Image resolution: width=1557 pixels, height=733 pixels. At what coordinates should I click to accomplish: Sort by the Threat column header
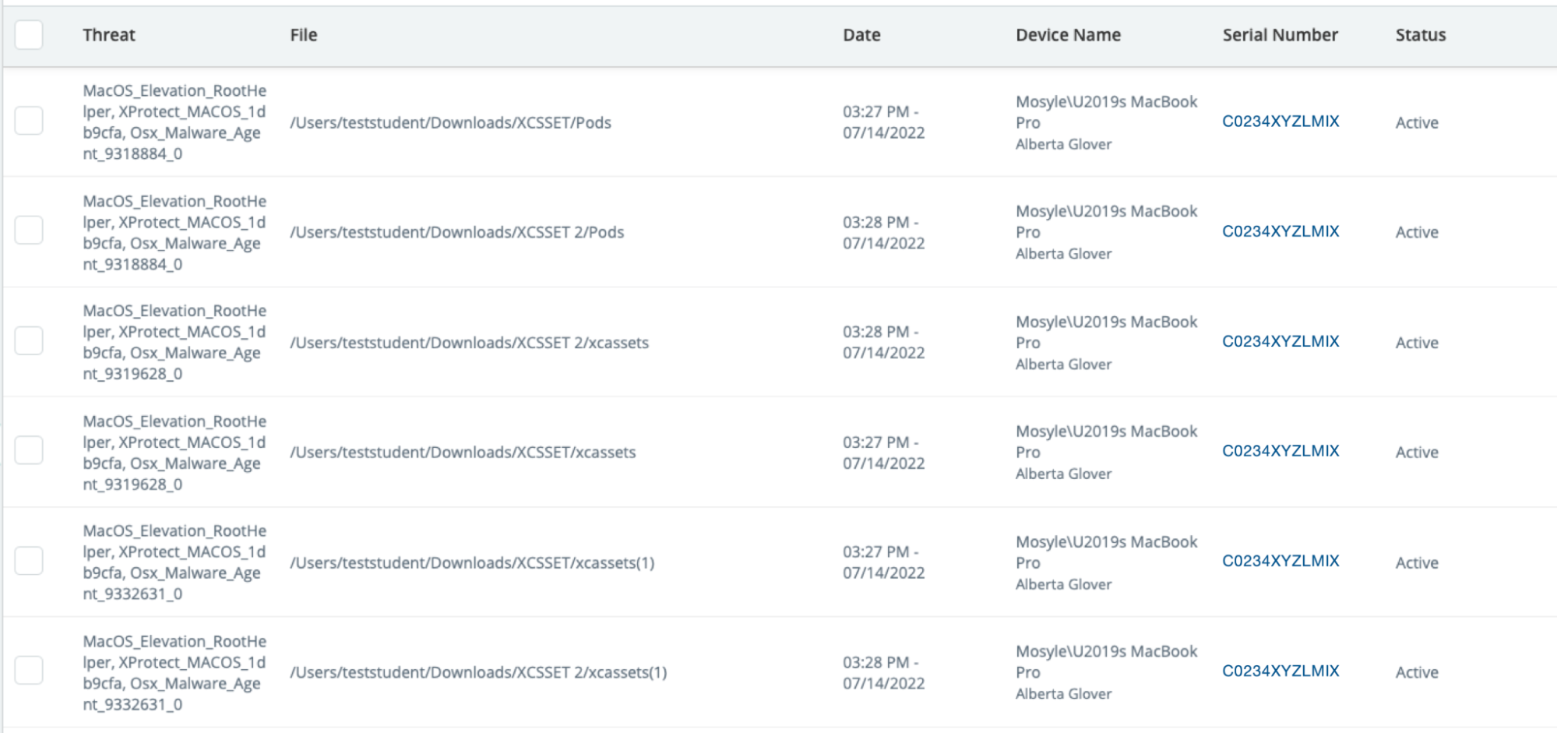click(109, 35)
